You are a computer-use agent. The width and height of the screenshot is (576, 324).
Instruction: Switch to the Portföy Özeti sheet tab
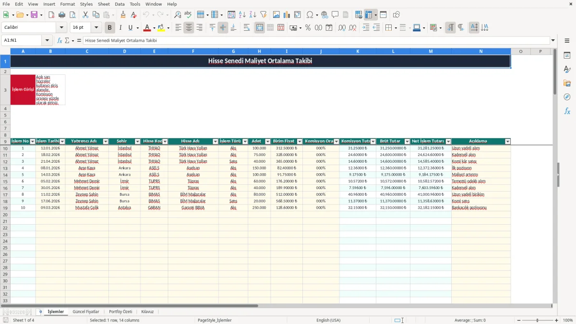[120, 312]
